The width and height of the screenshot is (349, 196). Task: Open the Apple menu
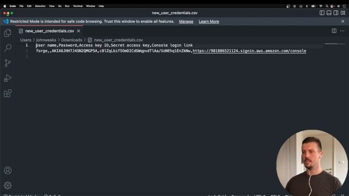[5, 6]
